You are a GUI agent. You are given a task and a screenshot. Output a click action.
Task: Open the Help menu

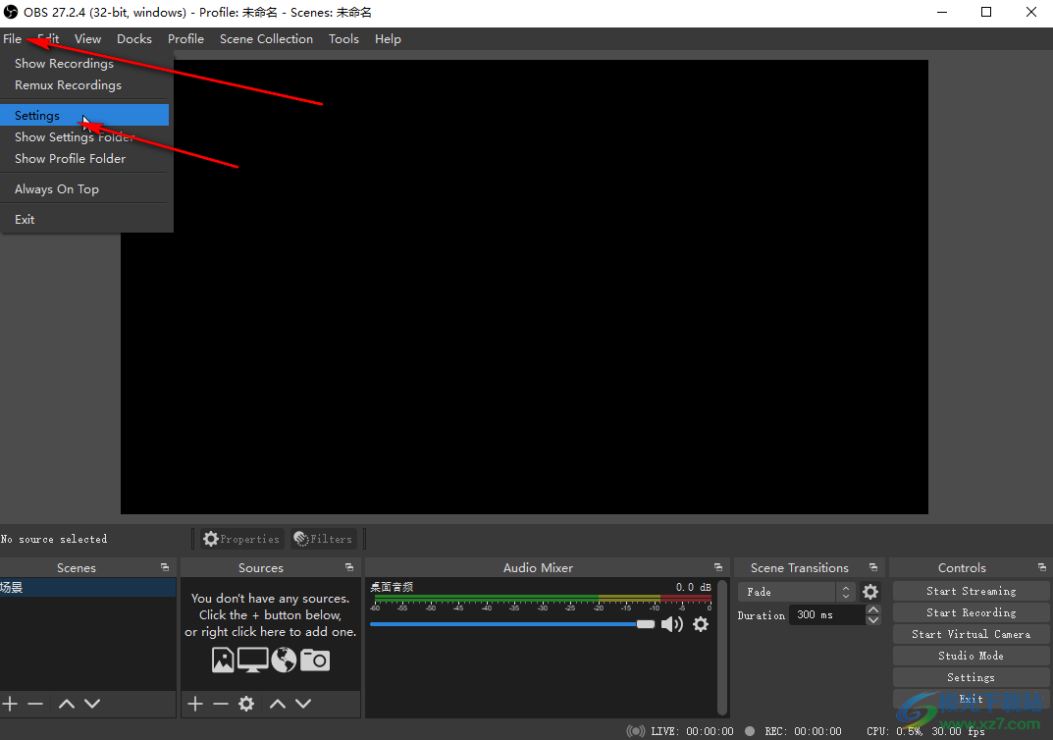(388, 39)
